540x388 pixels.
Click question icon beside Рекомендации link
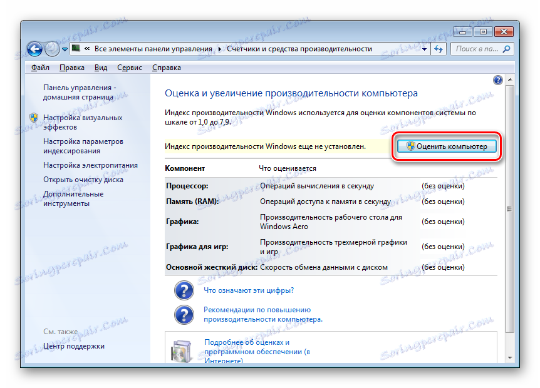tap(184, 315)
